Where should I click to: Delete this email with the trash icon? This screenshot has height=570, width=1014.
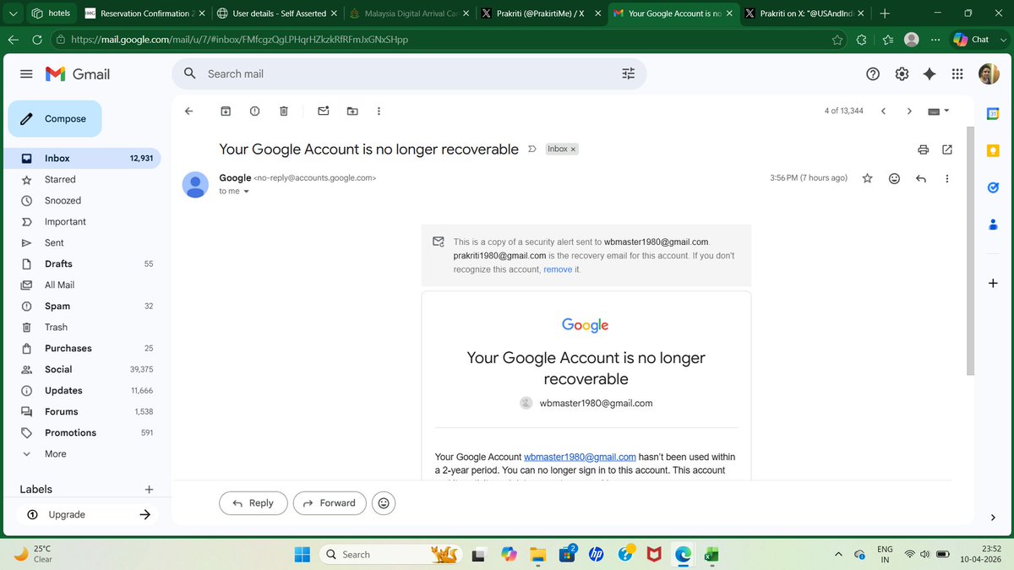click(x=284, y=111)
